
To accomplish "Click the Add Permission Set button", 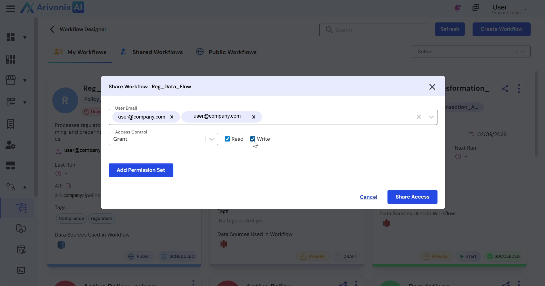I will pos(141,170).
